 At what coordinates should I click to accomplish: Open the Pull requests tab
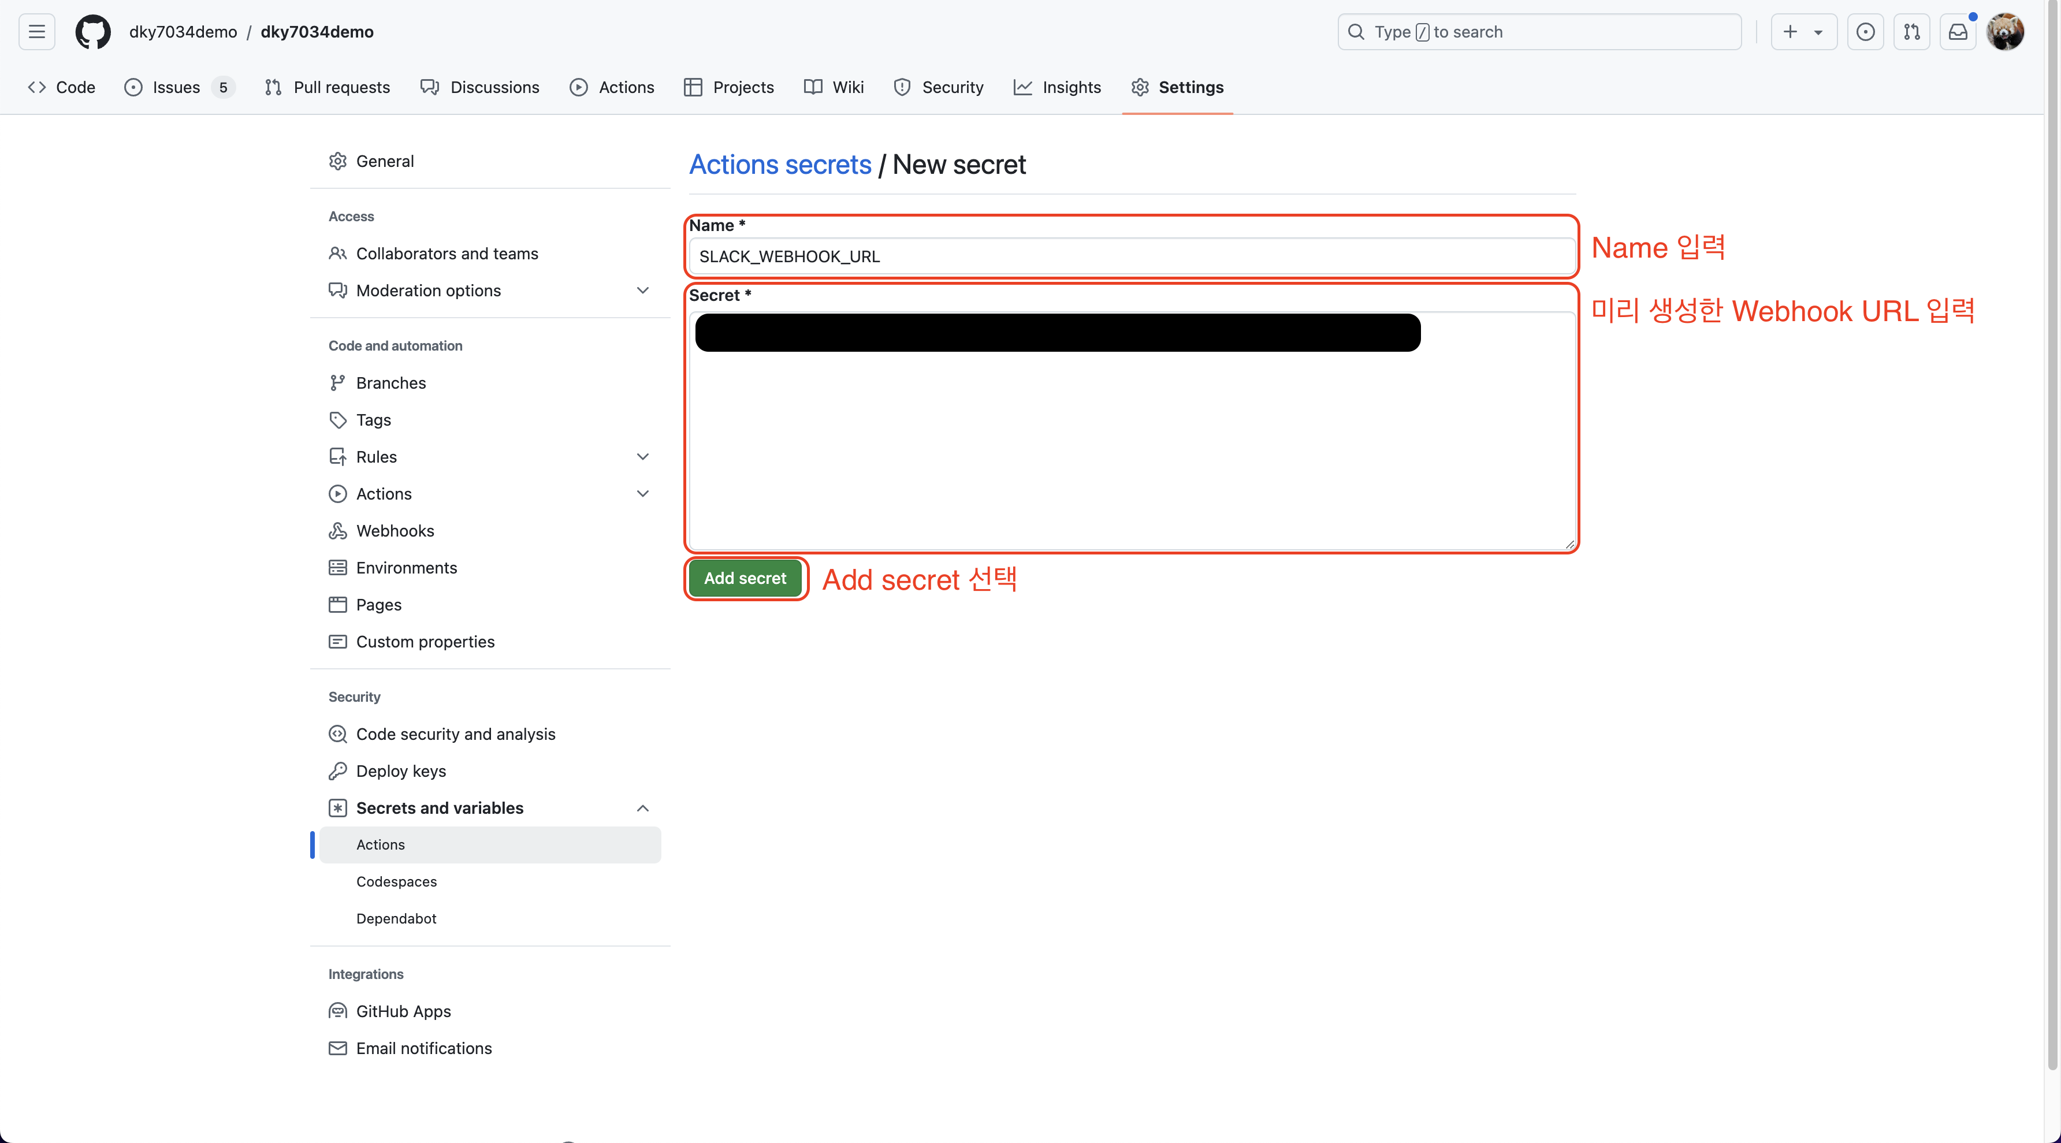[x=328, y=87]
